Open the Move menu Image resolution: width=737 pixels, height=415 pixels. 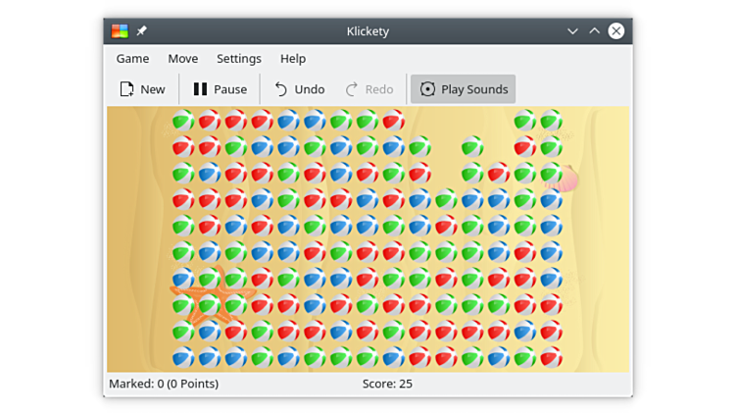click(x=182, y=59)
